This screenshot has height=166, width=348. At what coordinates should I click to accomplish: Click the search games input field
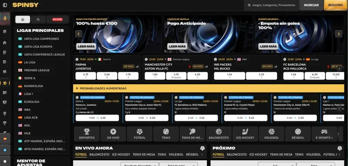(271, 5)
